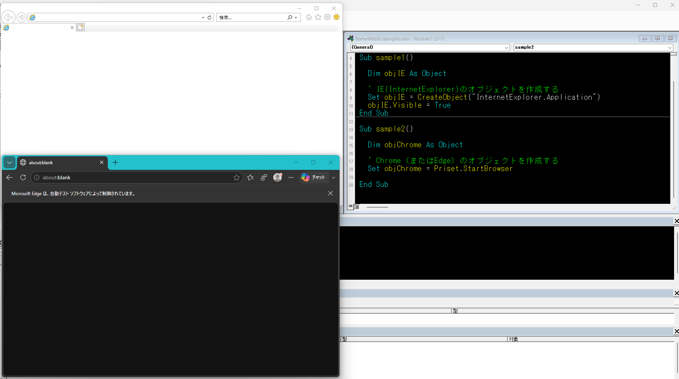The image size is (679, 379).
Task: Expand the chevron beside チャット button
Action: point(333,177)
